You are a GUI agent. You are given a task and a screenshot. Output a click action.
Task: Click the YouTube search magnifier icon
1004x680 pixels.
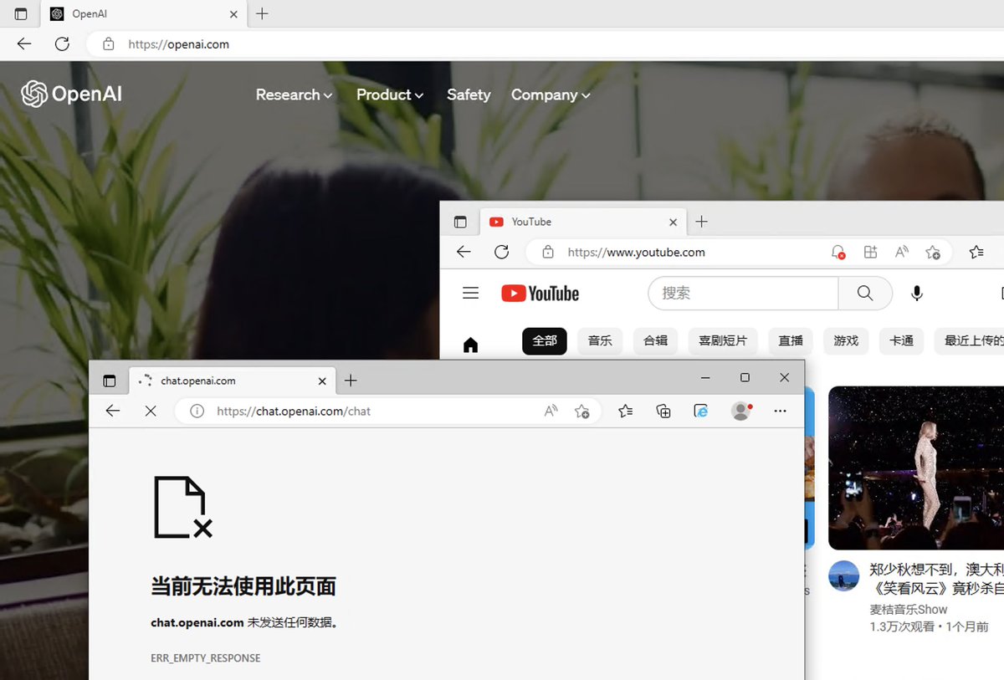click(865, 293)
